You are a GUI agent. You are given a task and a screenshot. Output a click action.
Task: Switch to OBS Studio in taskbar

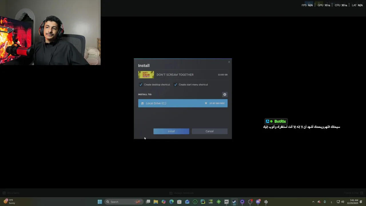pyautogui.click(x=250, y=202)
